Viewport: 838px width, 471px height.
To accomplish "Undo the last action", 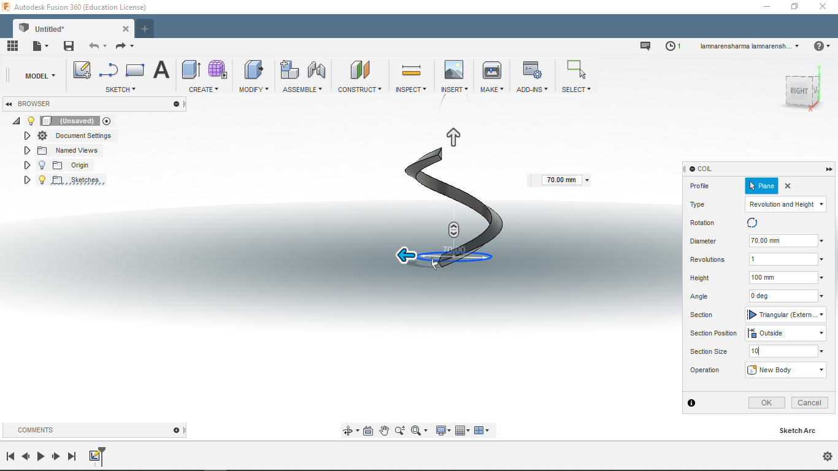I will (94, 46).
